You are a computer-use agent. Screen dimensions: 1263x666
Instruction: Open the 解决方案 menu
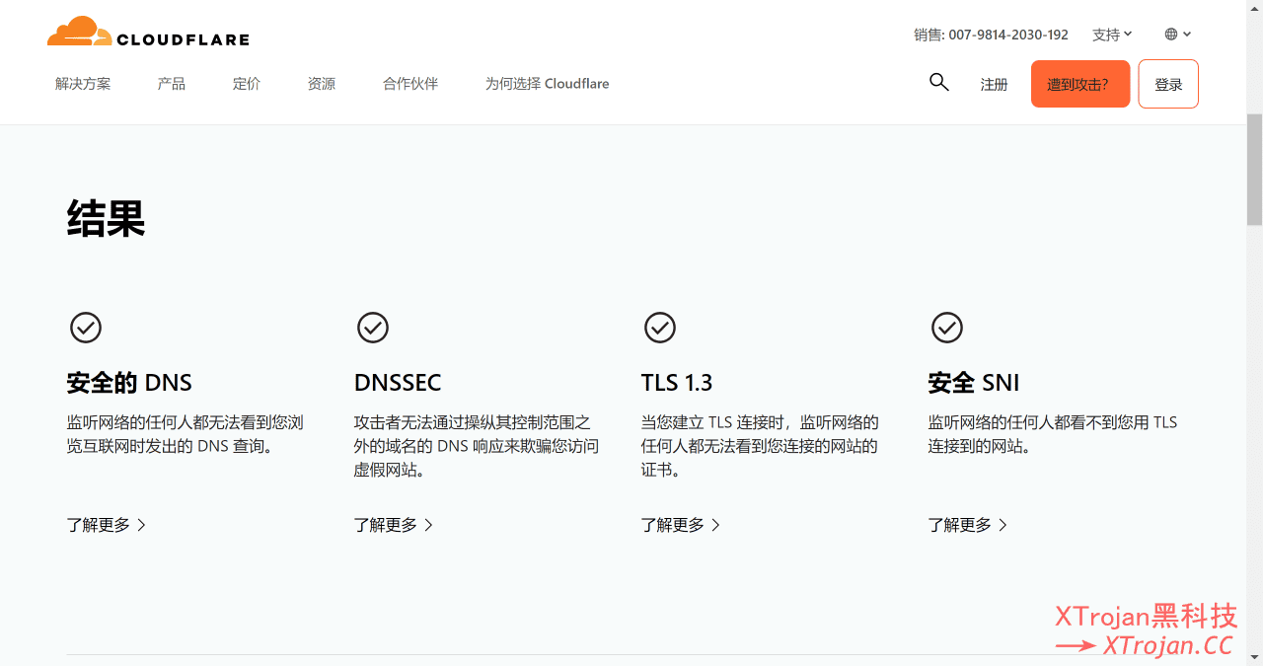(x=83, y=84)
